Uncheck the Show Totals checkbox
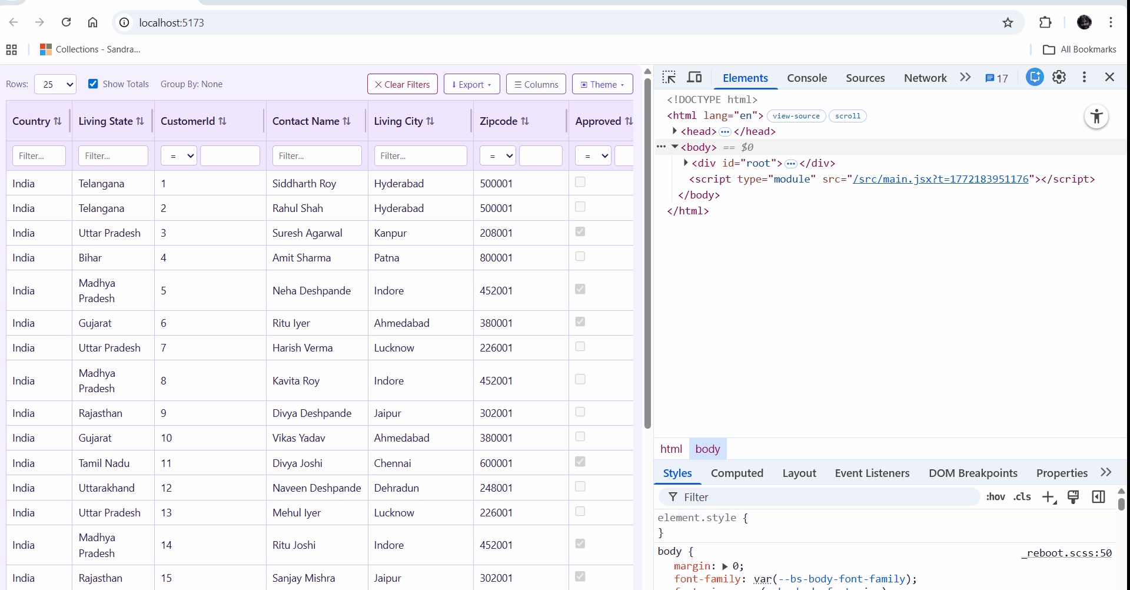The width and height of the screenshot is (1130, 590). (93, 84)
